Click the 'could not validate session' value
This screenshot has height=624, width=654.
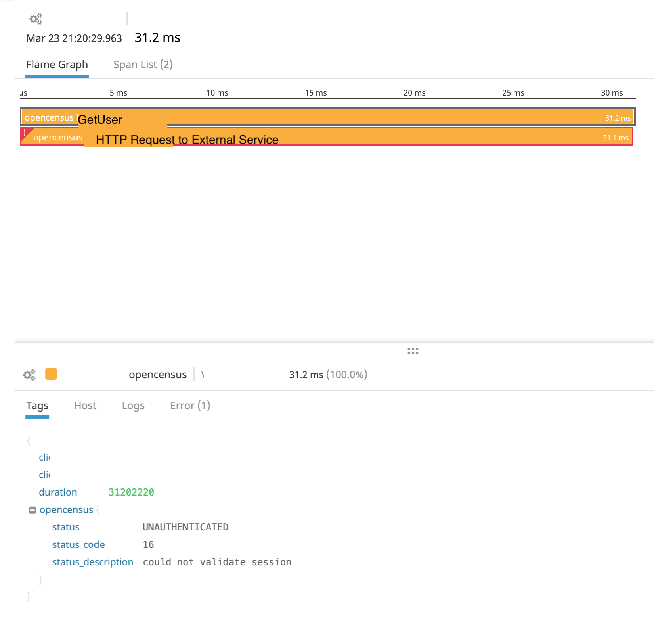[x=217, y=562]
